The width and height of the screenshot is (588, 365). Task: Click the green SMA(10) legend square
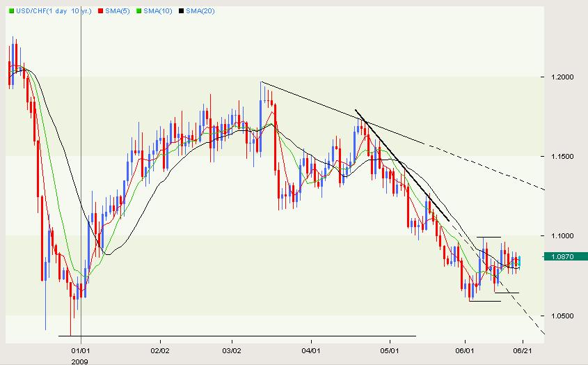[140, 12]
